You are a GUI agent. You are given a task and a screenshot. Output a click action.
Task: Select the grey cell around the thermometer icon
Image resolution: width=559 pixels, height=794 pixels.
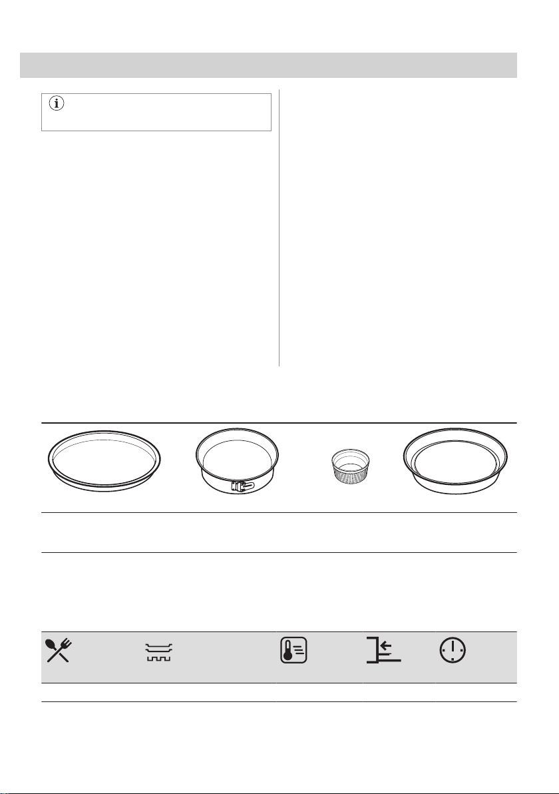pyautogui.click(x=319, y=657)
